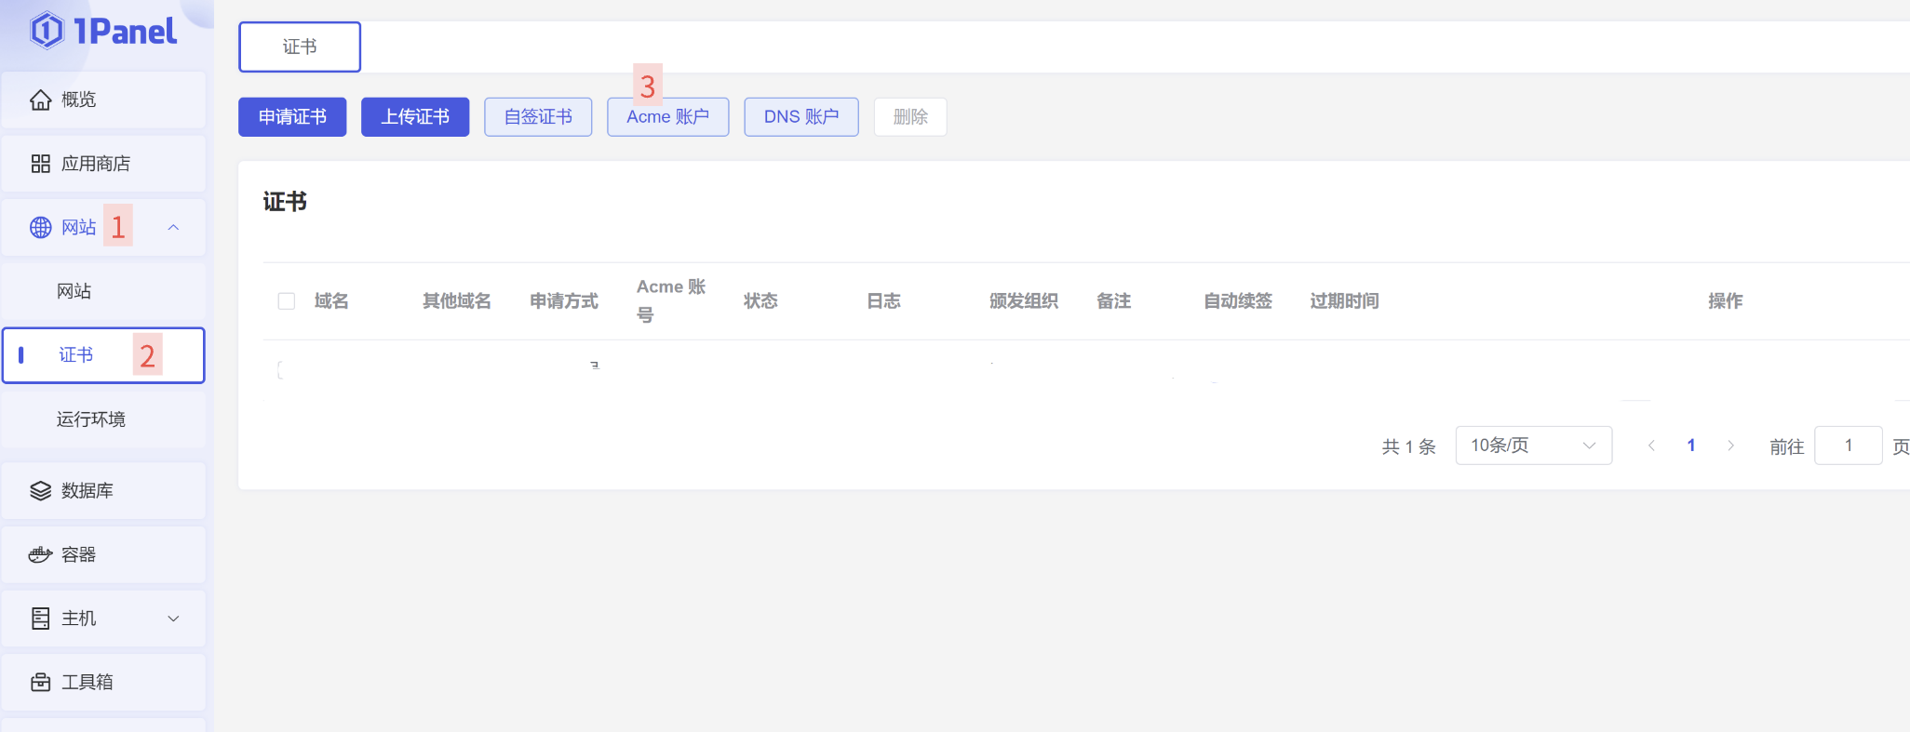This screenshot has width=1910, height=732.
Task: Open the Acme 账户 button
Action: tap(667, 117)
